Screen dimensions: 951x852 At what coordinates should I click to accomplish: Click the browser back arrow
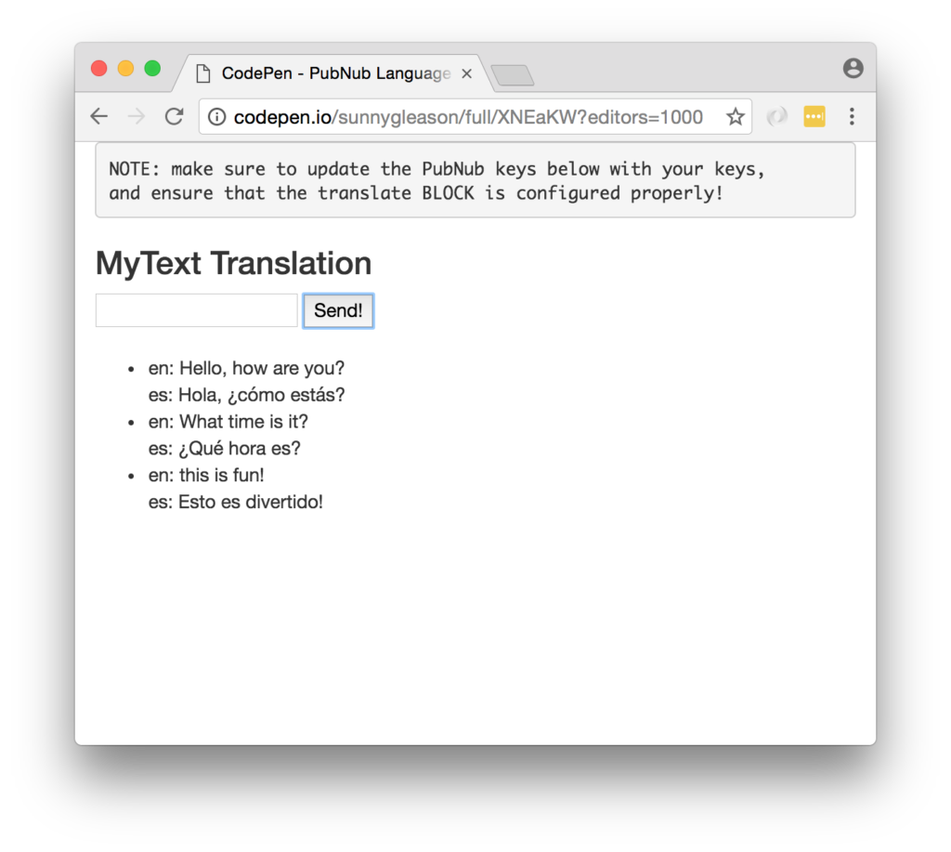click(98, 116)
